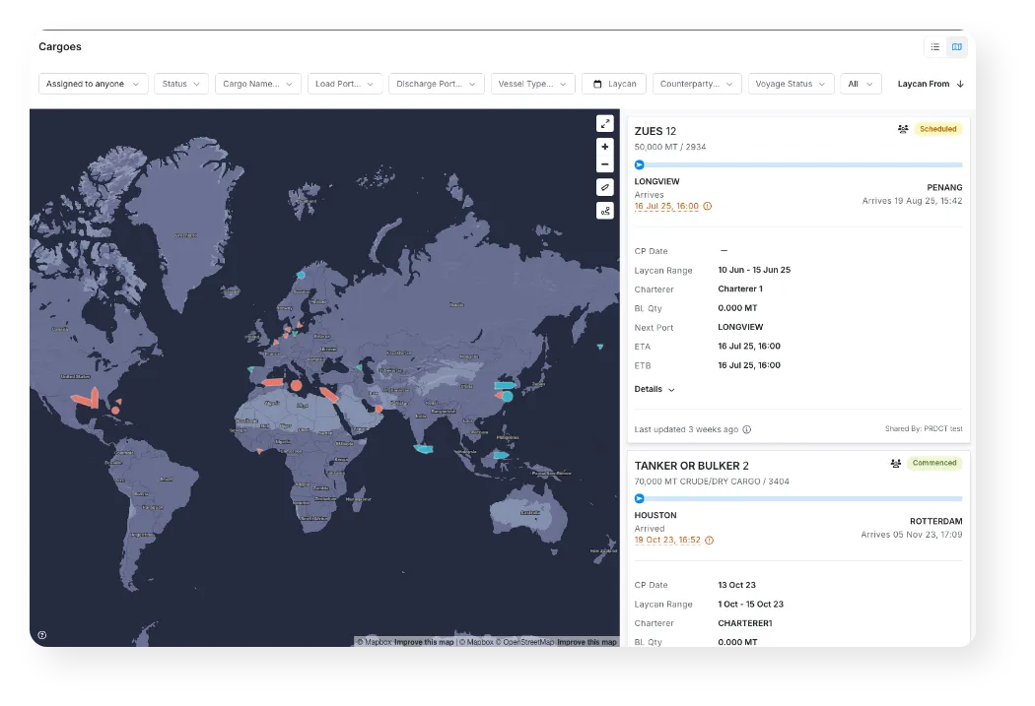Select the map ruler measure tool
The width and height of the screenshot is (1035, 706).
(604, 187)
